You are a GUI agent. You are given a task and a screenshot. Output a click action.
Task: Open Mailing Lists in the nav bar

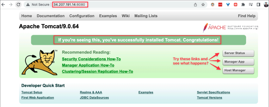(146, 16)
